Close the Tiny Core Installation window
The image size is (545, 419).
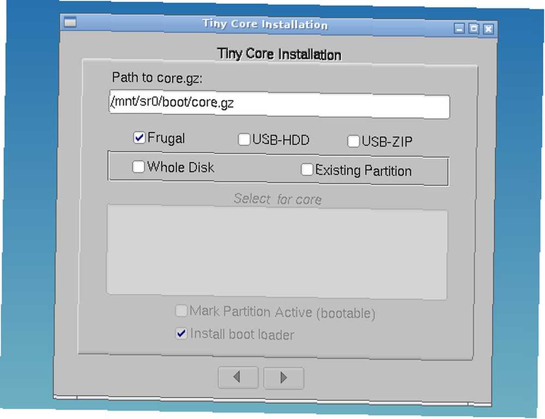pos(488,29)
